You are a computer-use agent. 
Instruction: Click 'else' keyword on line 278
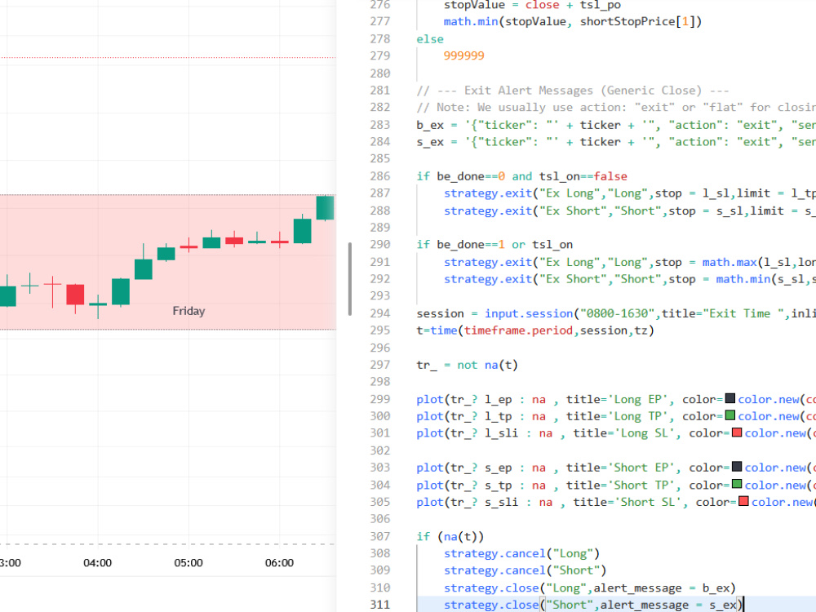(430, 39)
